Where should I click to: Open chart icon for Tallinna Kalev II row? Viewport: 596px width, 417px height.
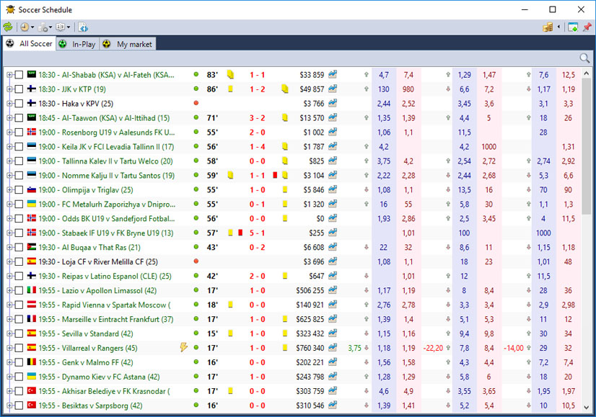click(x=333, y=161)
